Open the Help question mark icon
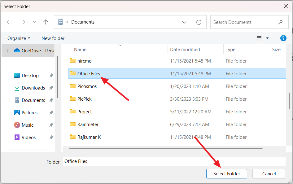The width and height of the screenshot is (293, 184). (x=283, y=38)
